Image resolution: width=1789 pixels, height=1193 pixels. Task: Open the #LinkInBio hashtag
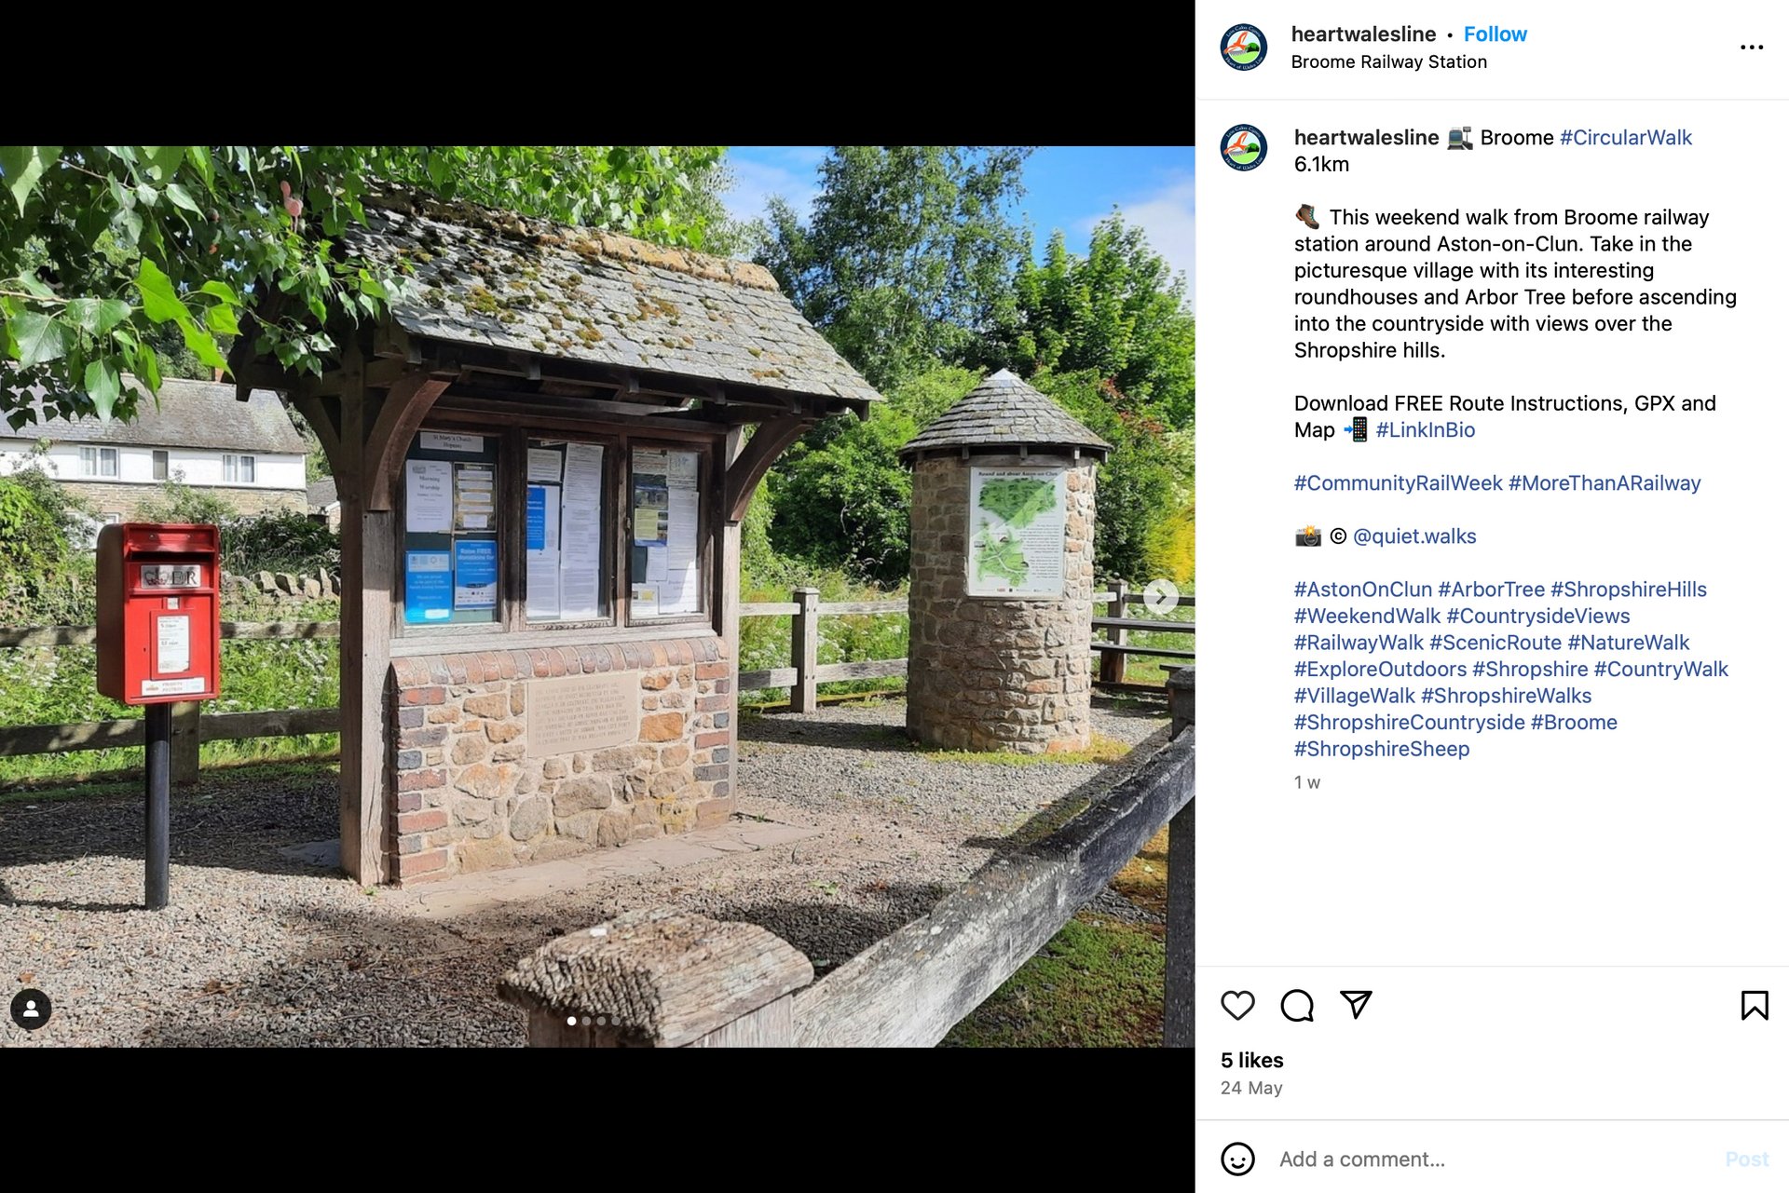click(1425, 430)
